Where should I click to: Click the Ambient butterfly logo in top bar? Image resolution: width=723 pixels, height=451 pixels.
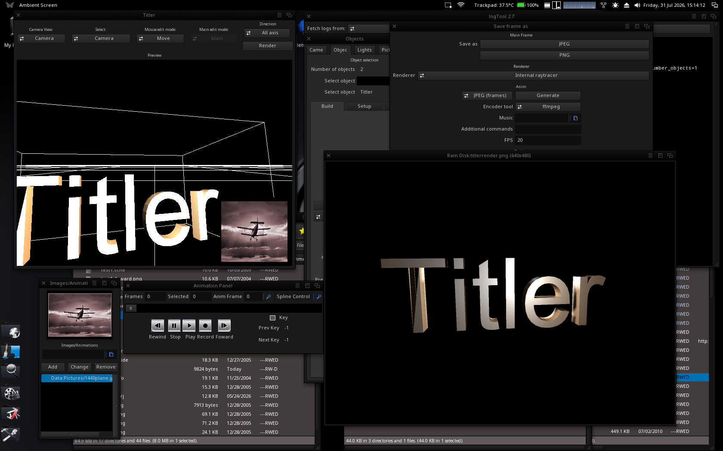coord(9,5)
